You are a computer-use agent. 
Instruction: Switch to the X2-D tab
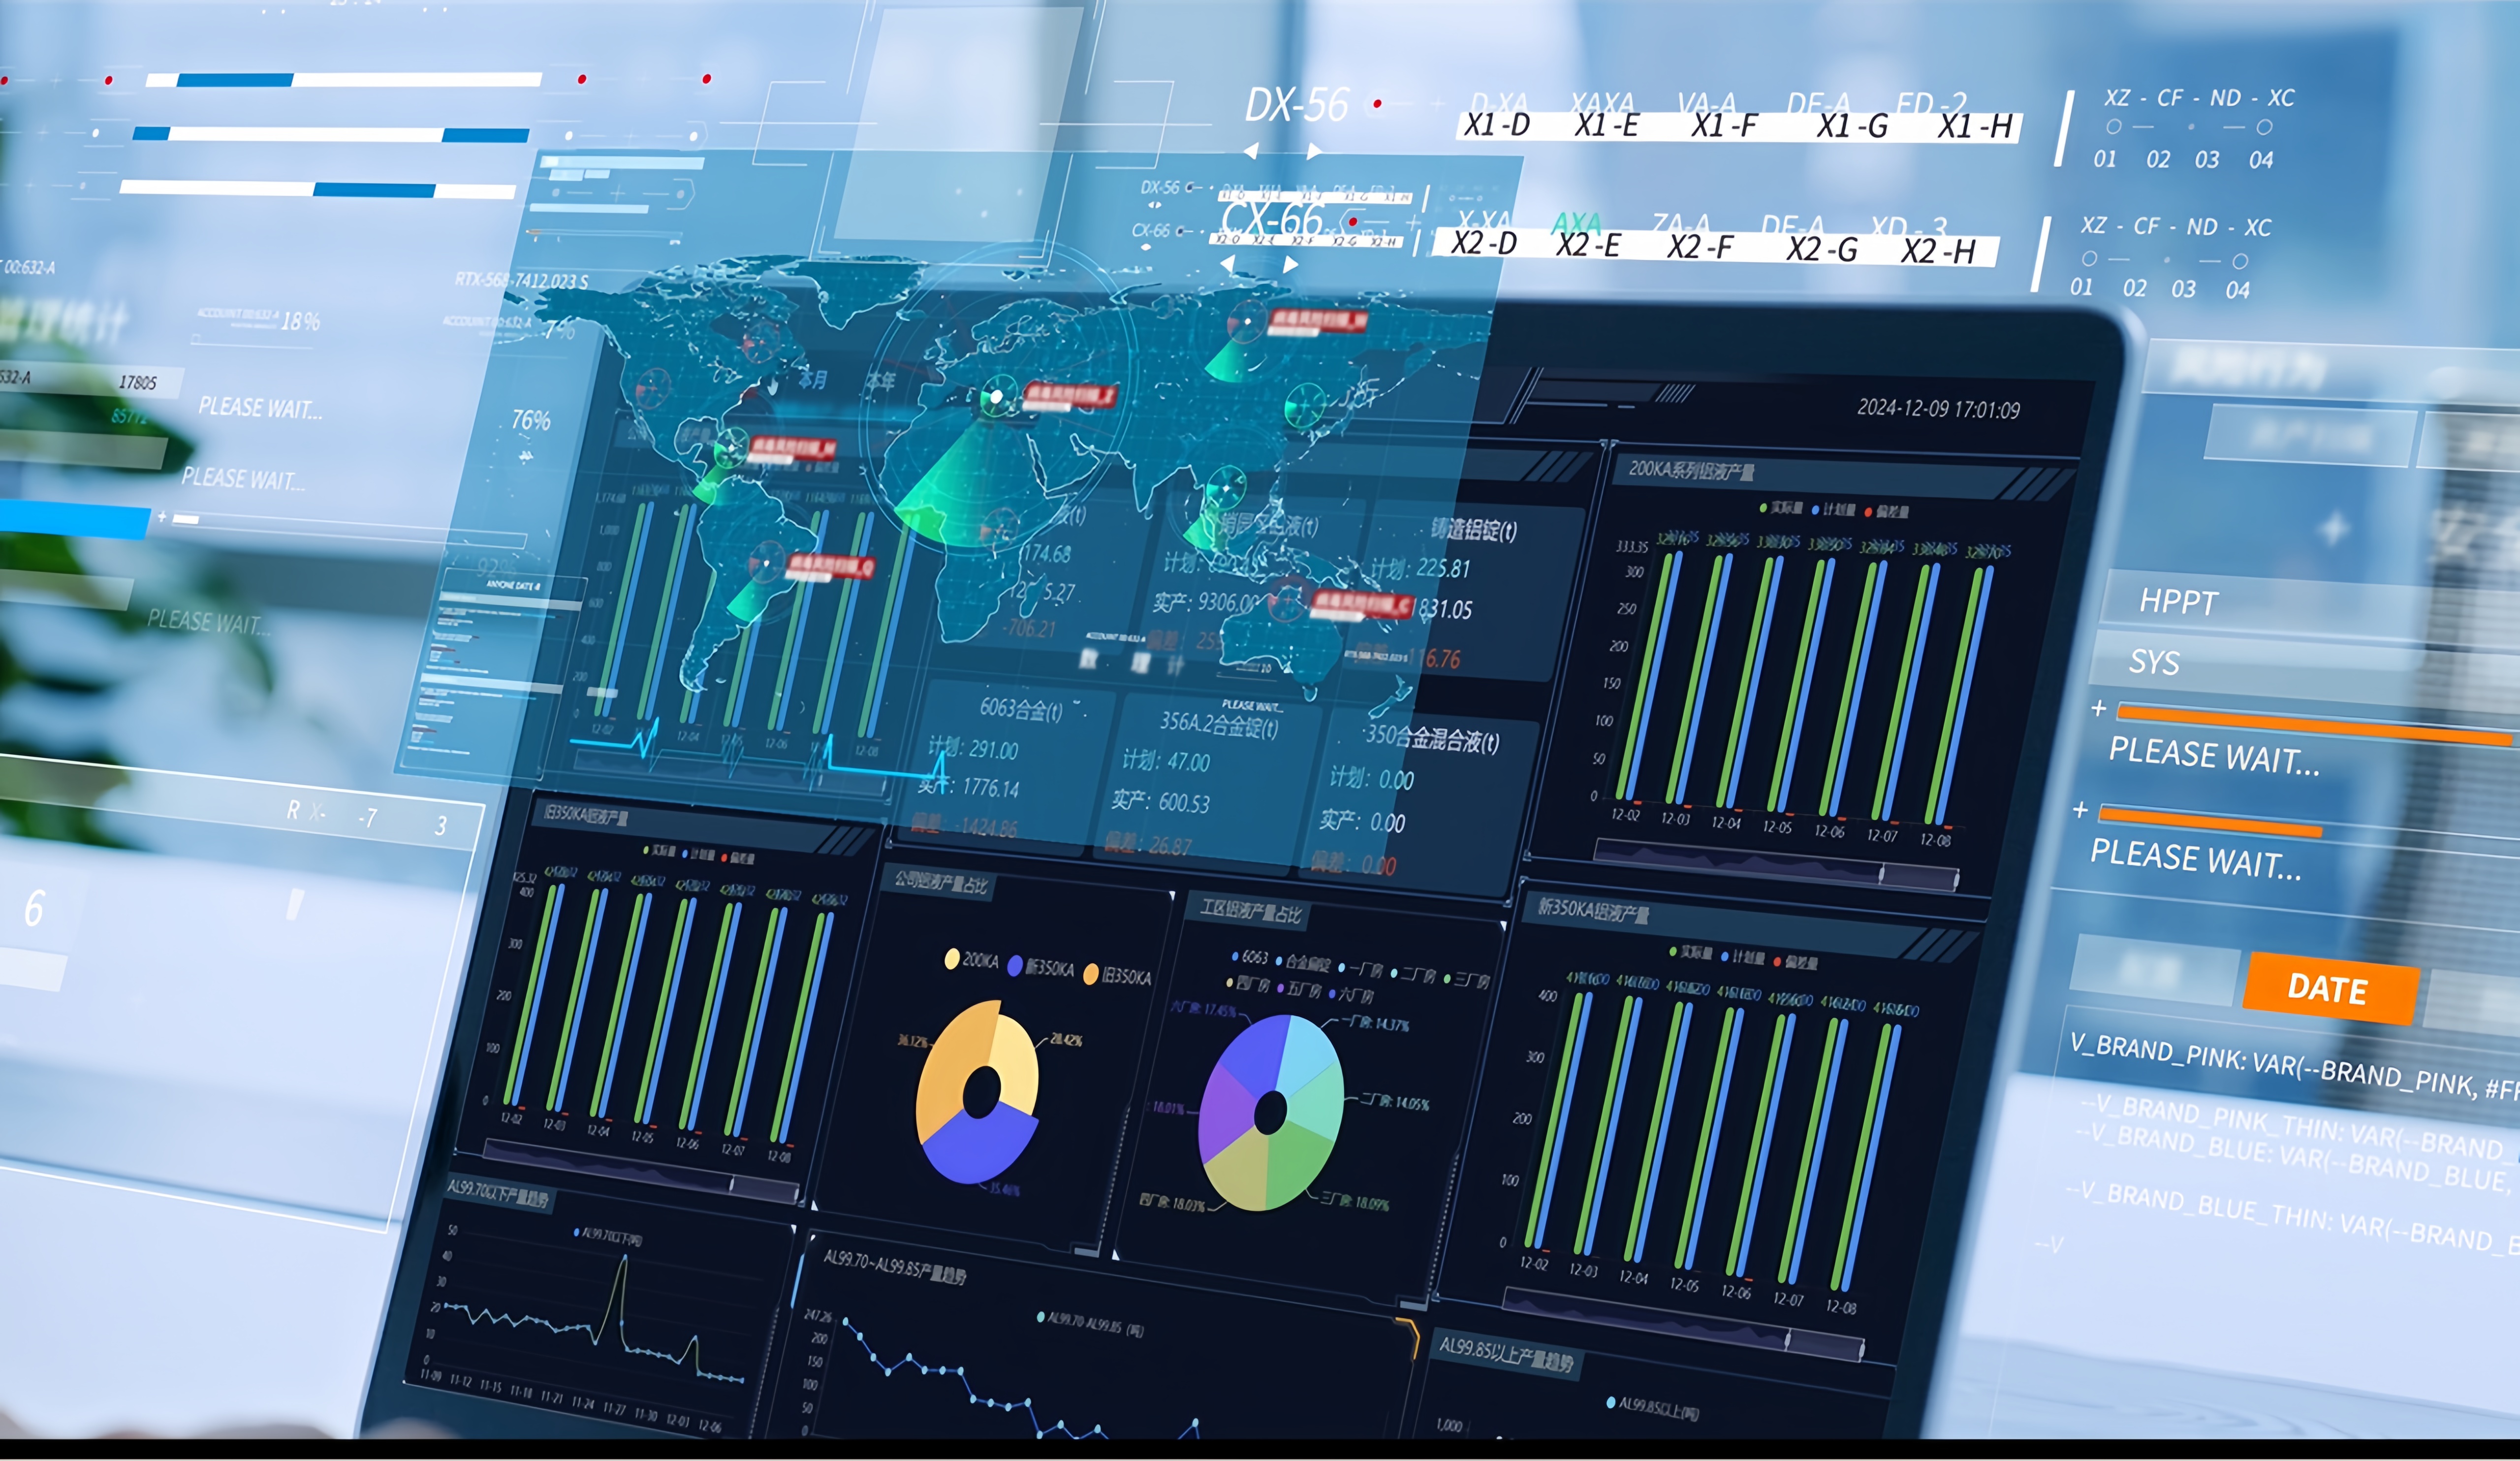(1484, 243)
